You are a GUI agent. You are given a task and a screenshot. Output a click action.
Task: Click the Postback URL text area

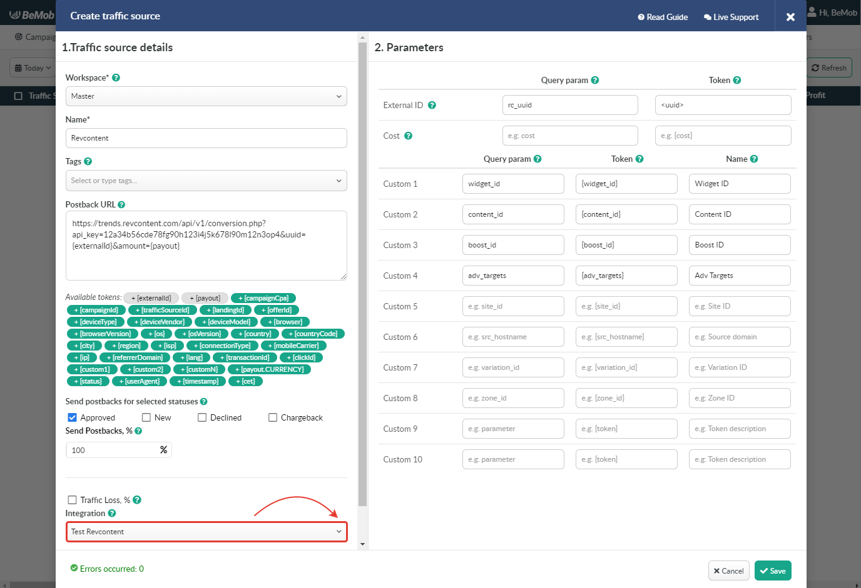(206, 246)
